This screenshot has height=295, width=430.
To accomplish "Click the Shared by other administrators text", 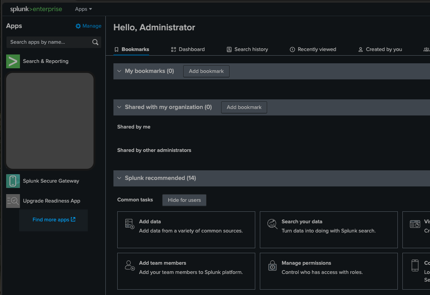I will [x=154, y=150].
